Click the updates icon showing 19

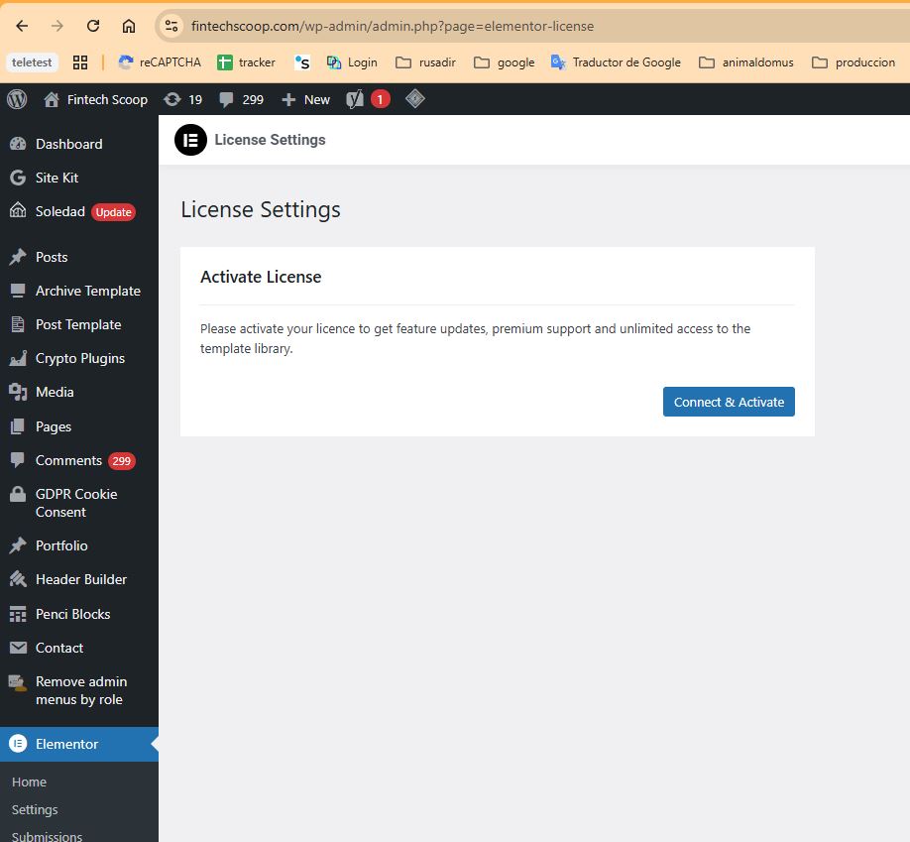182,99
